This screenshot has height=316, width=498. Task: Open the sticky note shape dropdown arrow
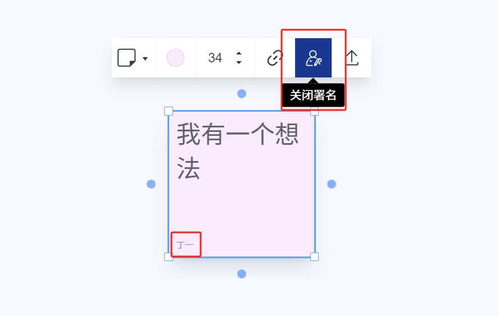[x=145, y=58]
